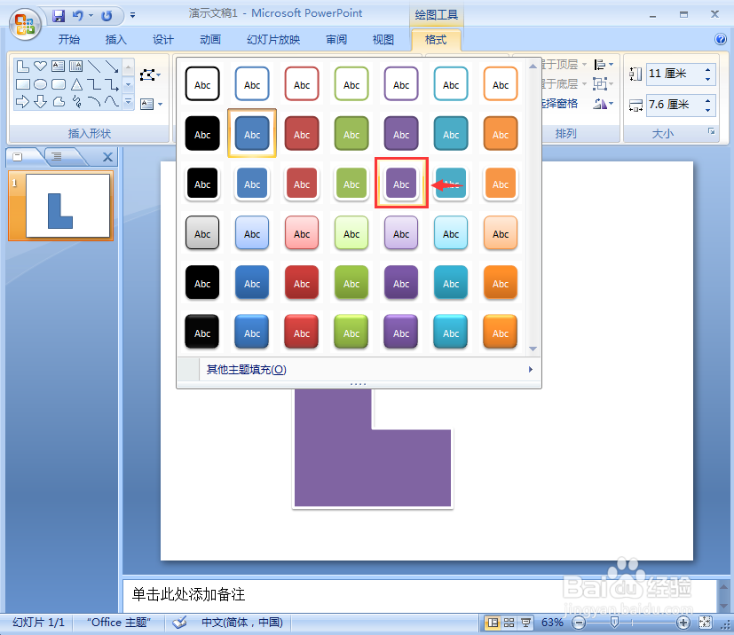Pick the elbow connector shape
Screen dimensions: 734x635
pos(93,84)
